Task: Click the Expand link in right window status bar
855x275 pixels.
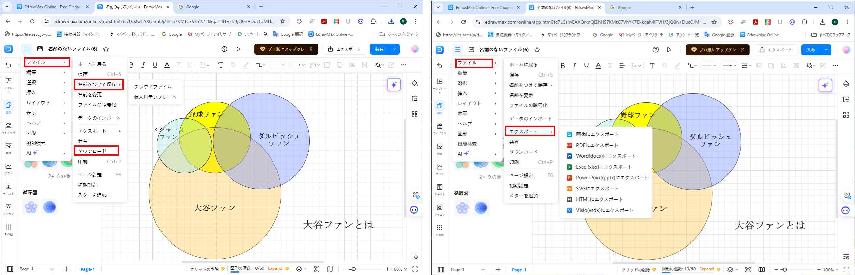Action: [707, 269]
